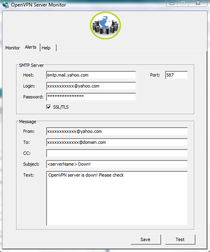
Task: Minimize the OpenVPN Server Monitor window
Action: coord(172,3)
